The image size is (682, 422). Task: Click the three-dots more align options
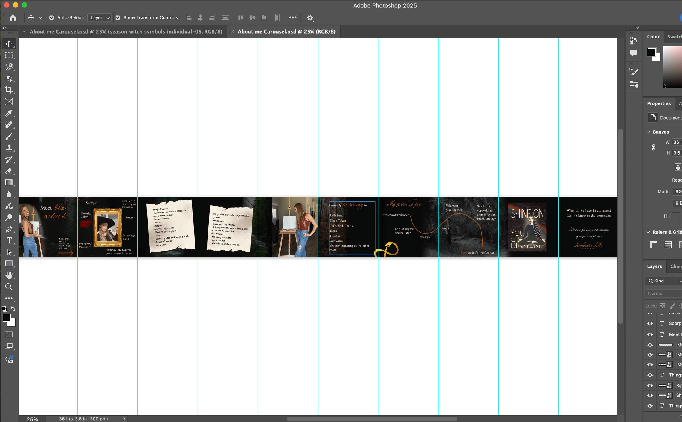click(x=293, y=17)
